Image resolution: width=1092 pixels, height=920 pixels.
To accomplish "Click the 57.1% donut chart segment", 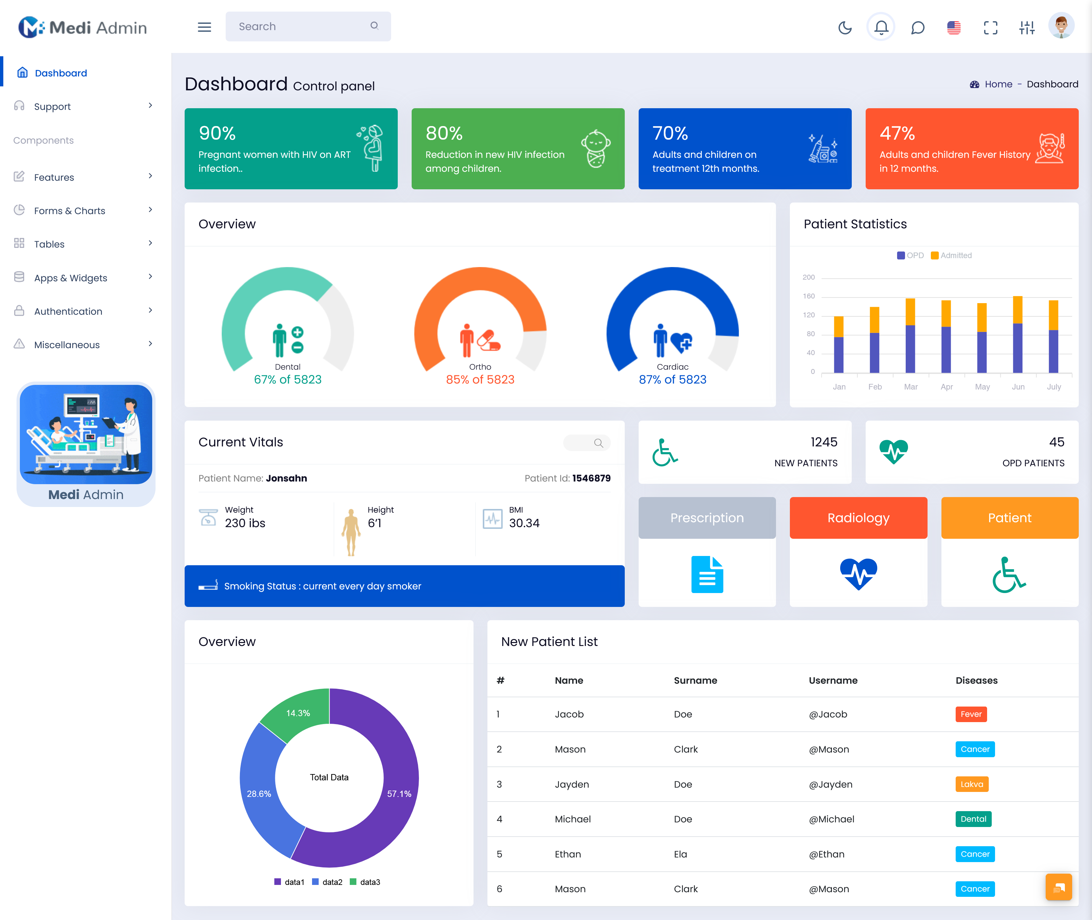I will [x=399, y=793].
